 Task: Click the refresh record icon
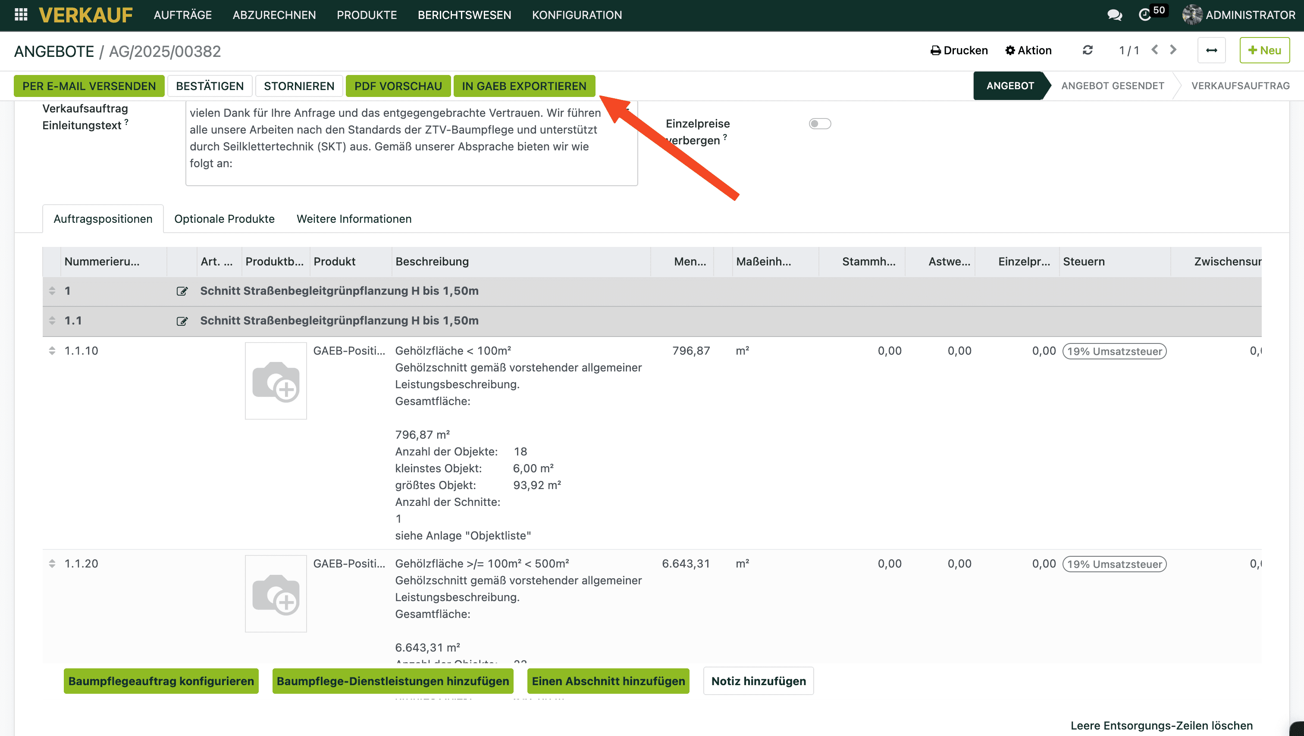[1088, 50]
